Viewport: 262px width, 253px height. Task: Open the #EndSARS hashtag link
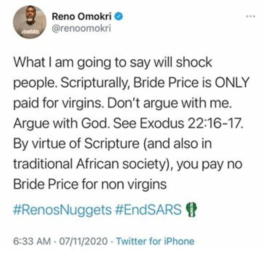coord(148,210)
